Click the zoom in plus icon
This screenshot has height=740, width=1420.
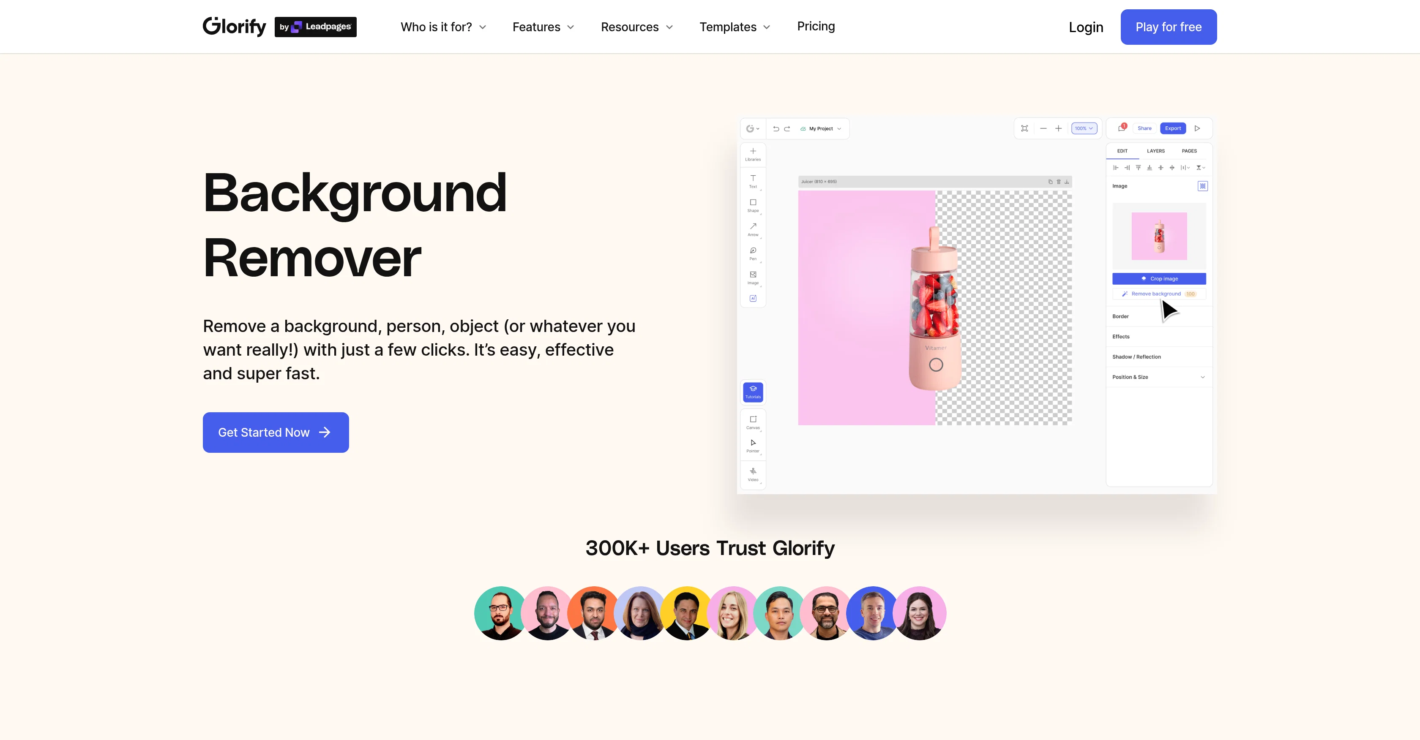pos(1058,128)
